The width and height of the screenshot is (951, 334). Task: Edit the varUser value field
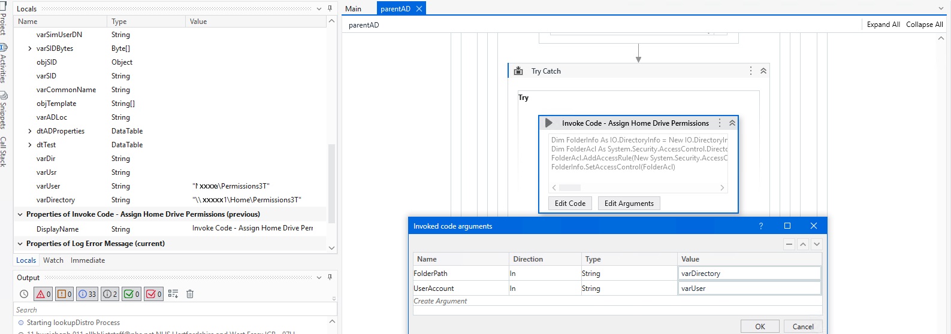pyautogui.click(x=749, y=289)
